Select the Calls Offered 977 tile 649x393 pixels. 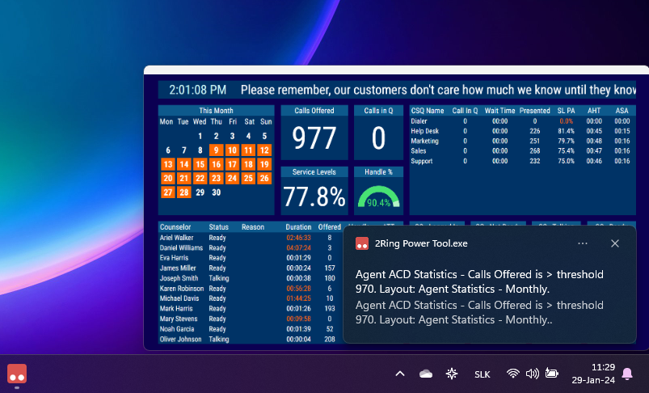[x=314, y=133]
